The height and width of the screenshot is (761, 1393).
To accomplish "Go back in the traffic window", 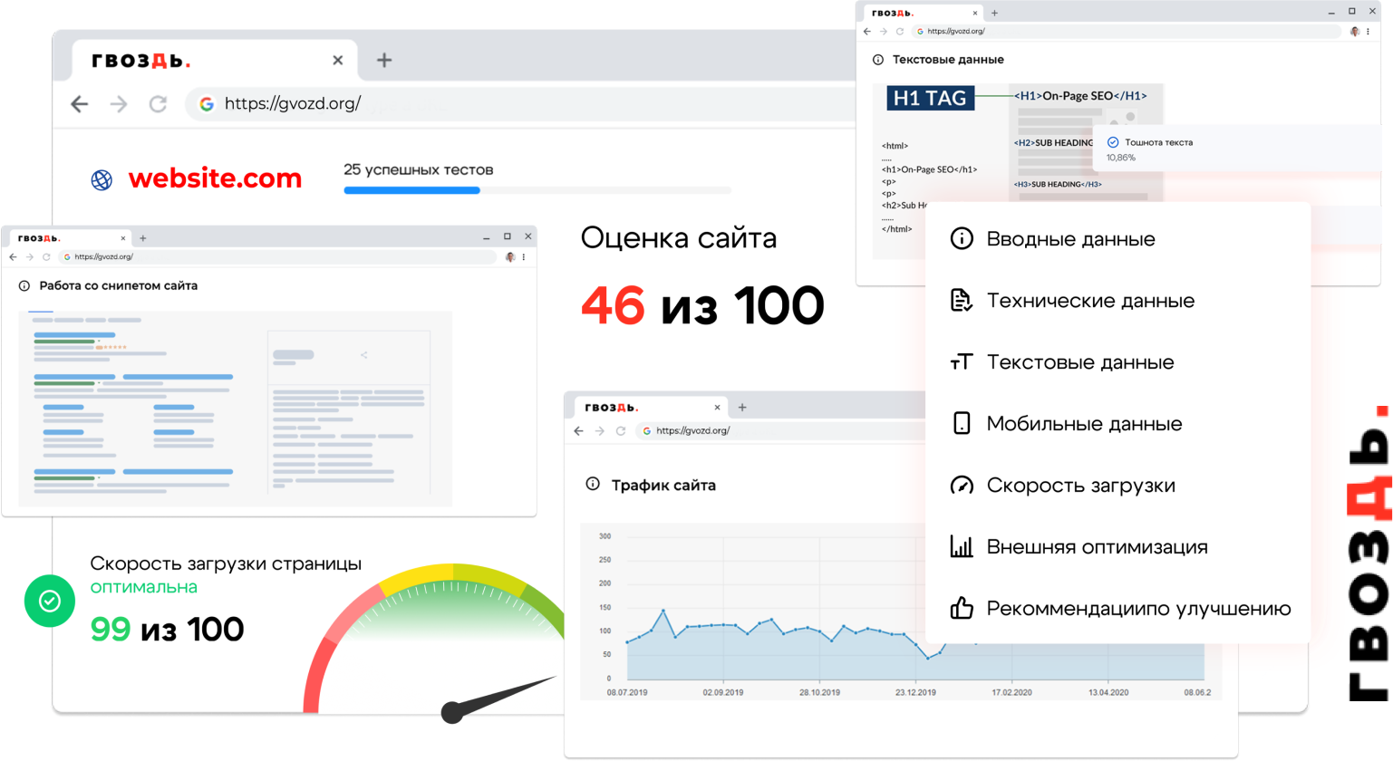I will (578, 431).
